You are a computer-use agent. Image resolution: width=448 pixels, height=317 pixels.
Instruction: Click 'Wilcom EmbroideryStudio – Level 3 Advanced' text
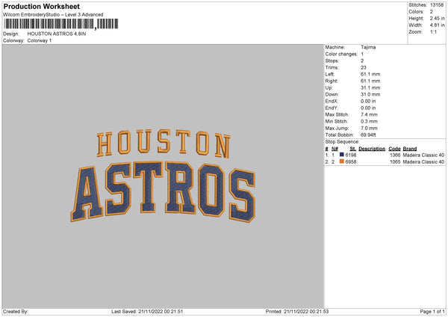[x=53, y=15]
